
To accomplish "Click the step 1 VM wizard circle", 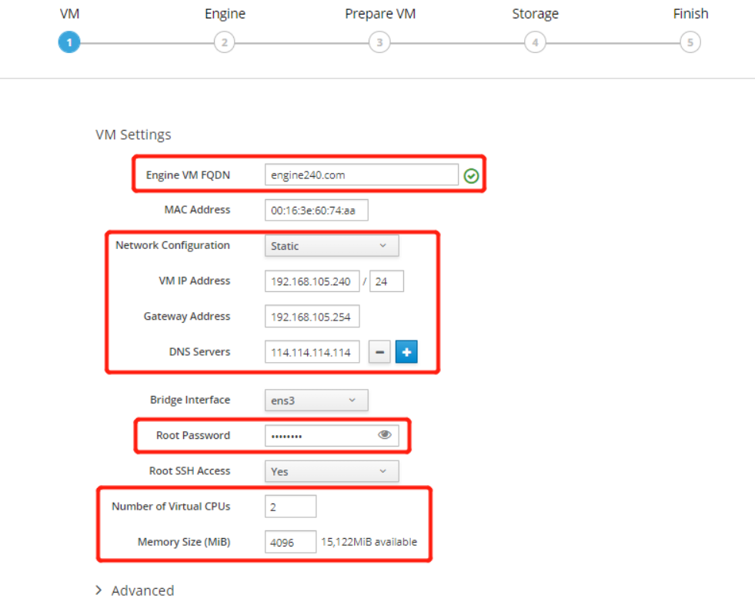I will point(68,42).
